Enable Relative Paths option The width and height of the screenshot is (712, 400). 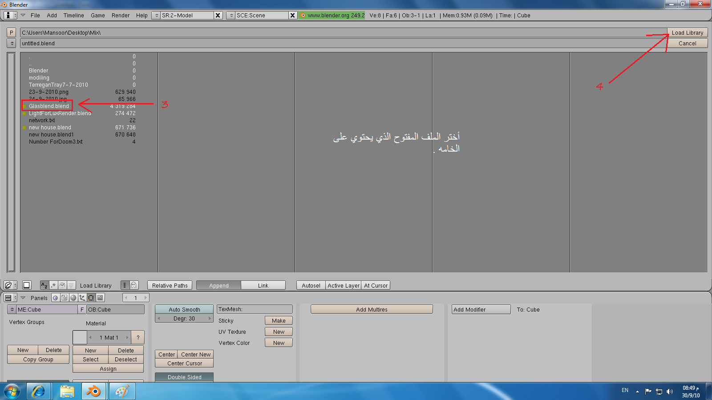[x=170, y=285]
